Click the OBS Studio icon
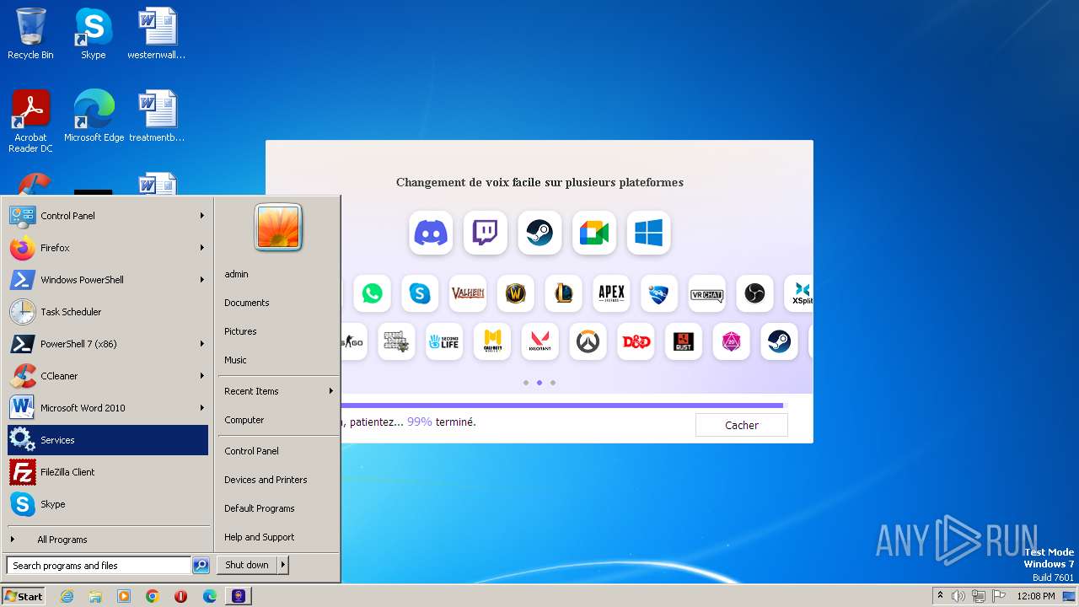 point(754,293)
